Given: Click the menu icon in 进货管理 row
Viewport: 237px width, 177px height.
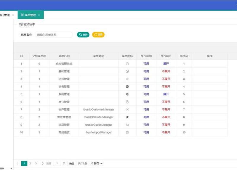Looking at the screenshot, I should pyautogui.click(x=127, y=79).
